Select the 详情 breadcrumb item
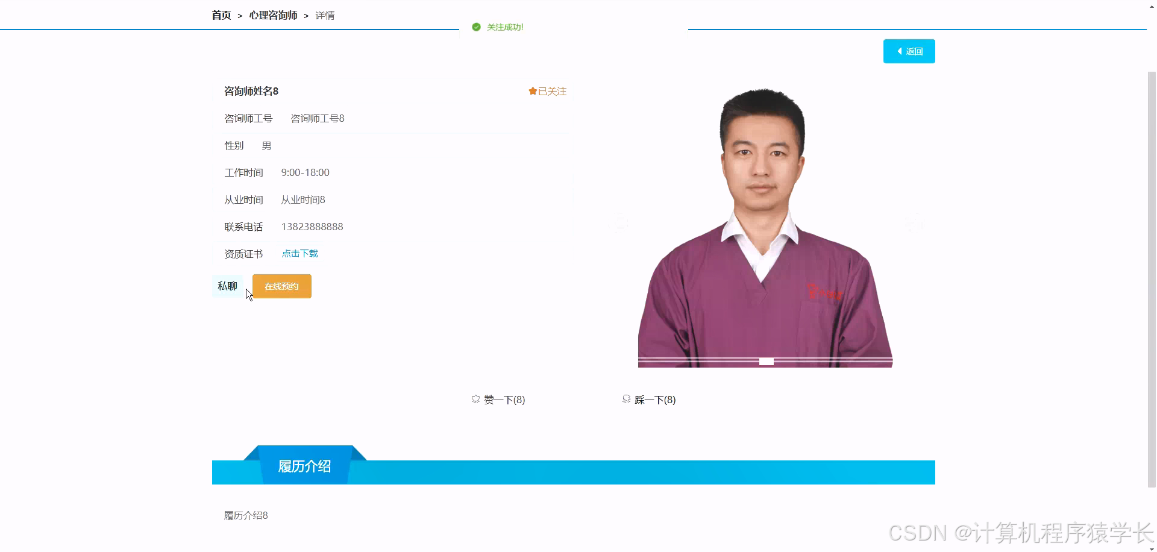This screenshot has width=1157, height=552. coord(325,15)
